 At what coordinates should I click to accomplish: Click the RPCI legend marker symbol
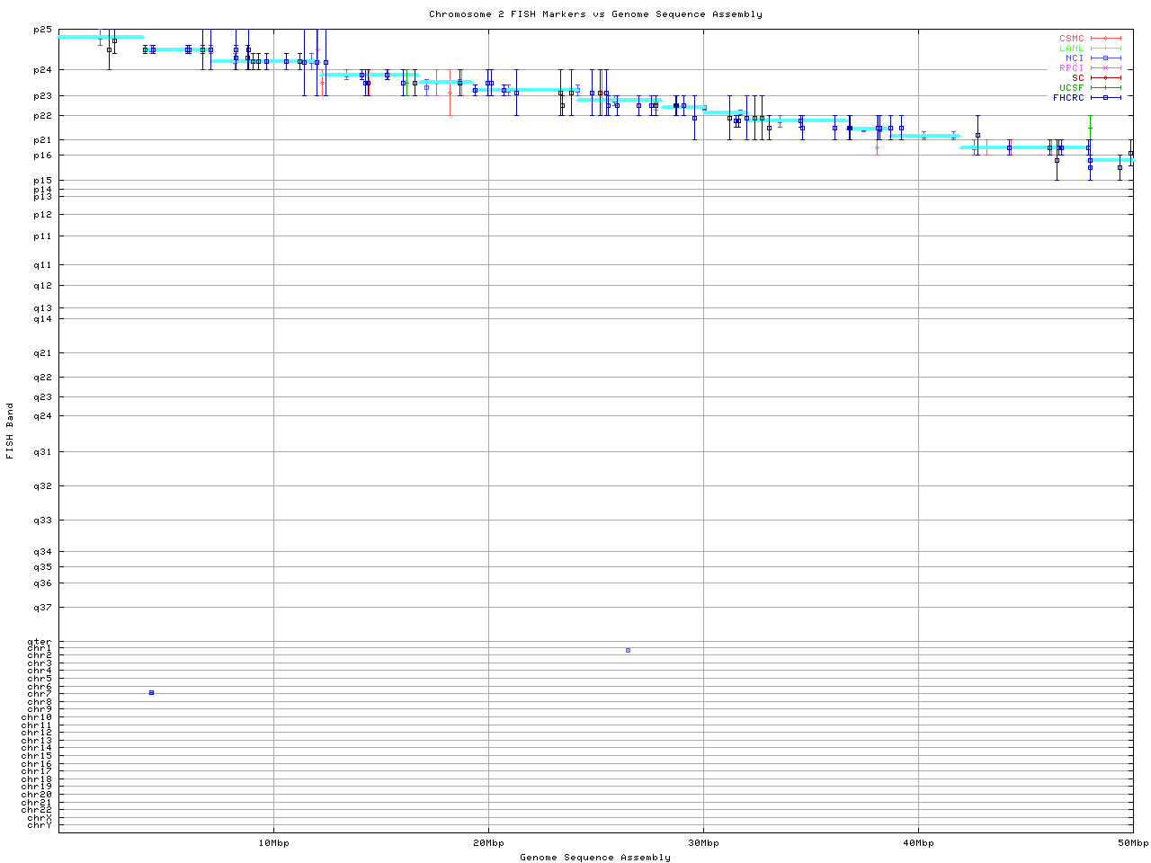coord(1105,68)
